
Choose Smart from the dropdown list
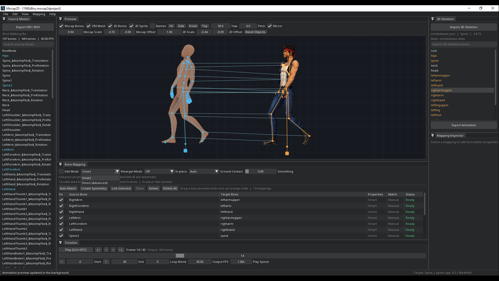100,178
